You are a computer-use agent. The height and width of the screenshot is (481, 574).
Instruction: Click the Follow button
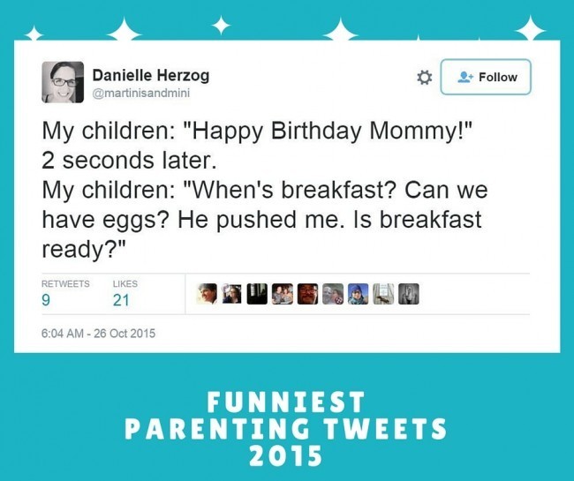[486, 77]
